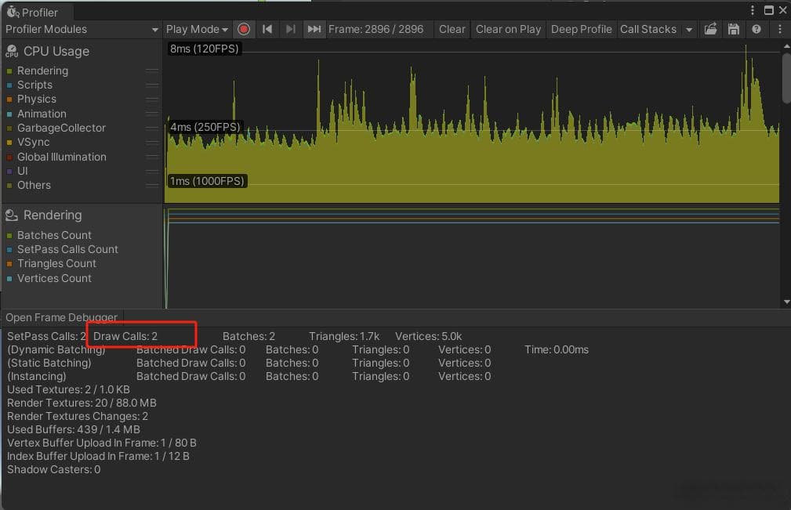This screenshot has width=791, height=510.
Task: Click the CPU Usage module icon
Action: point(12,51)
